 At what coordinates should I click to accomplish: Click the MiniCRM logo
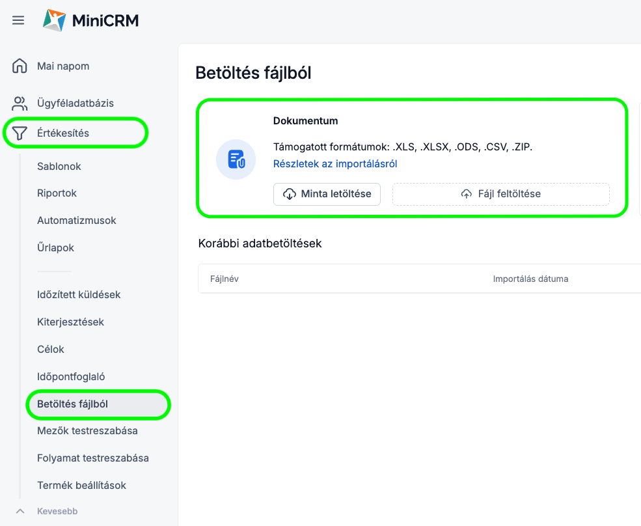(x=90, y=20)
